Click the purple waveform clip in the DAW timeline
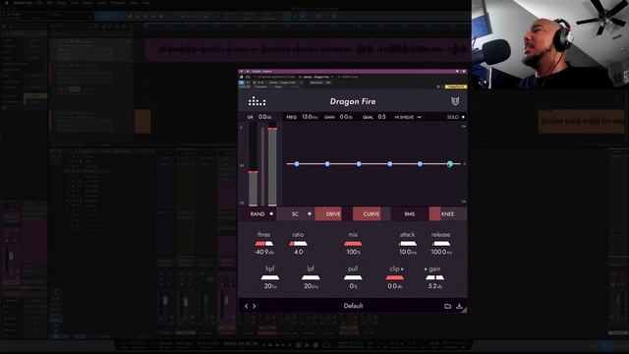The width and height of the screenshot is (629, 354). click(308, 50)
